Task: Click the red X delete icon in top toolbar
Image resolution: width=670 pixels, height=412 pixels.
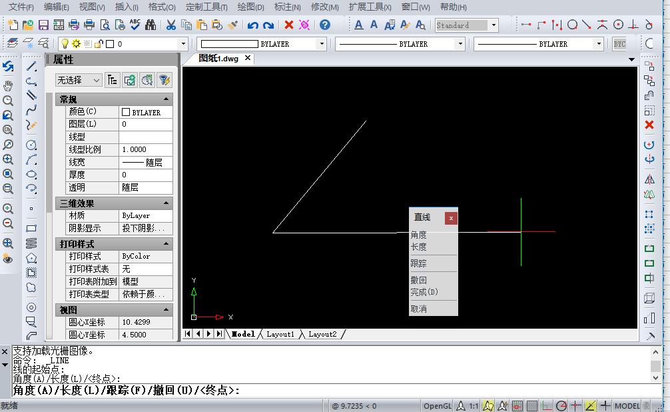Action: point(289,25)
